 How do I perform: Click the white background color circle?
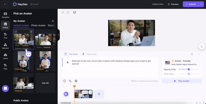[x=80, y=12]
